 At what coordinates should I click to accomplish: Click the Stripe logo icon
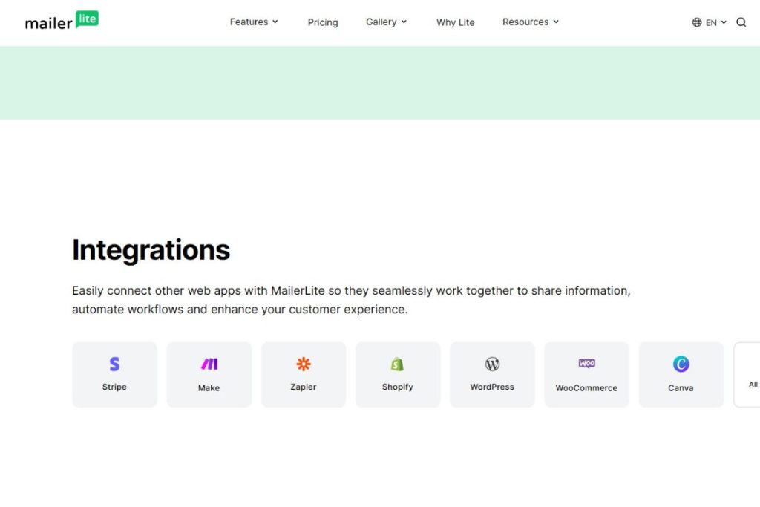(114, 364)
